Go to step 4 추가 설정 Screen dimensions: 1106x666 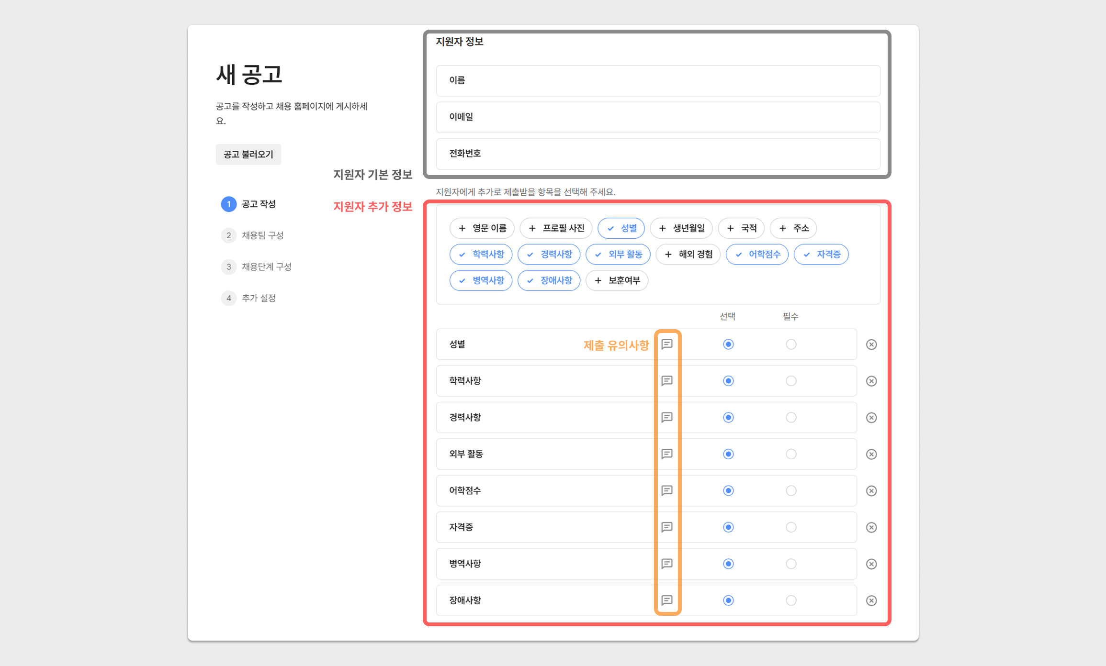click(x=259, y=298)
